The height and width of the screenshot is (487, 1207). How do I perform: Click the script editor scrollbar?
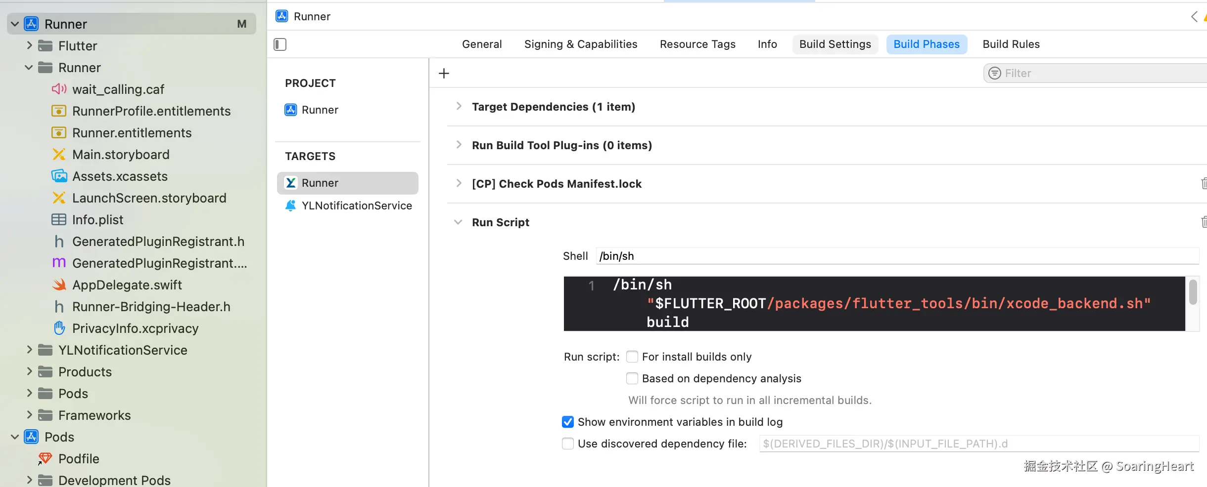click(1193, 292)
